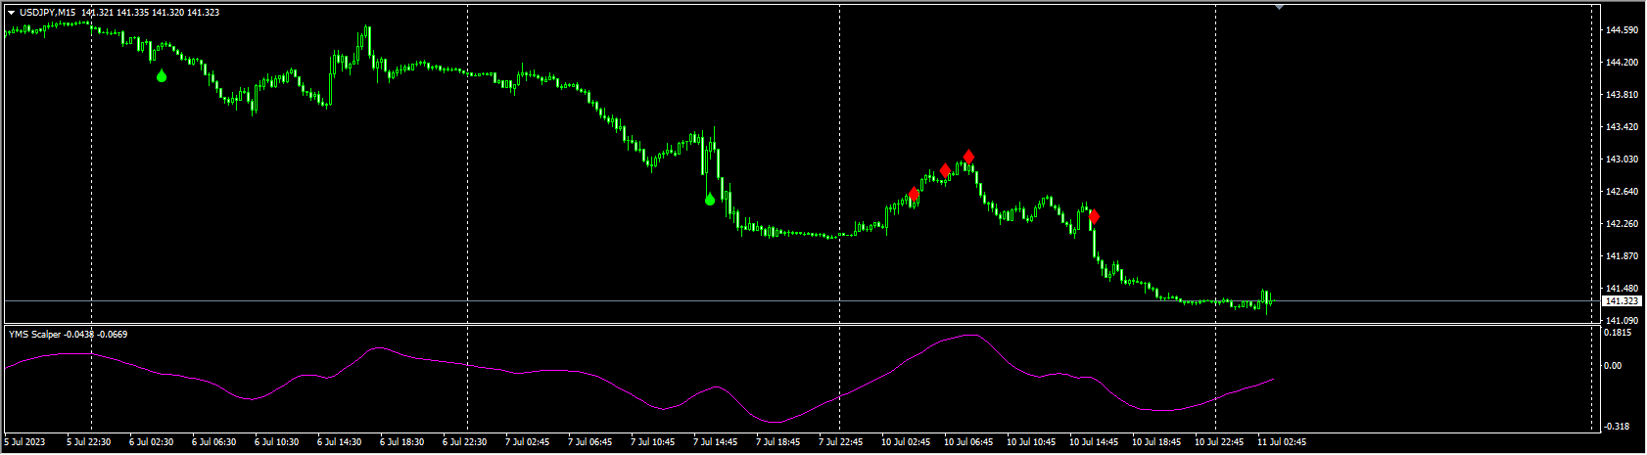The image size is (1647, 455).
Task: Click the 6 Jul 02:30 time label
Action: click(151, 442)
